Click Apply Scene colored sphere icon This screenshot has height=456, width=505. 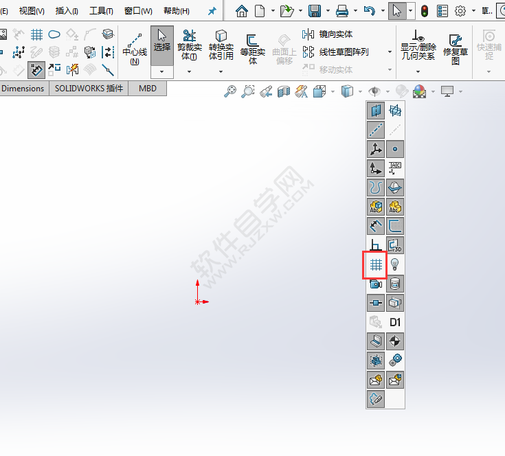pyautogui.click(x=419, y=91)
